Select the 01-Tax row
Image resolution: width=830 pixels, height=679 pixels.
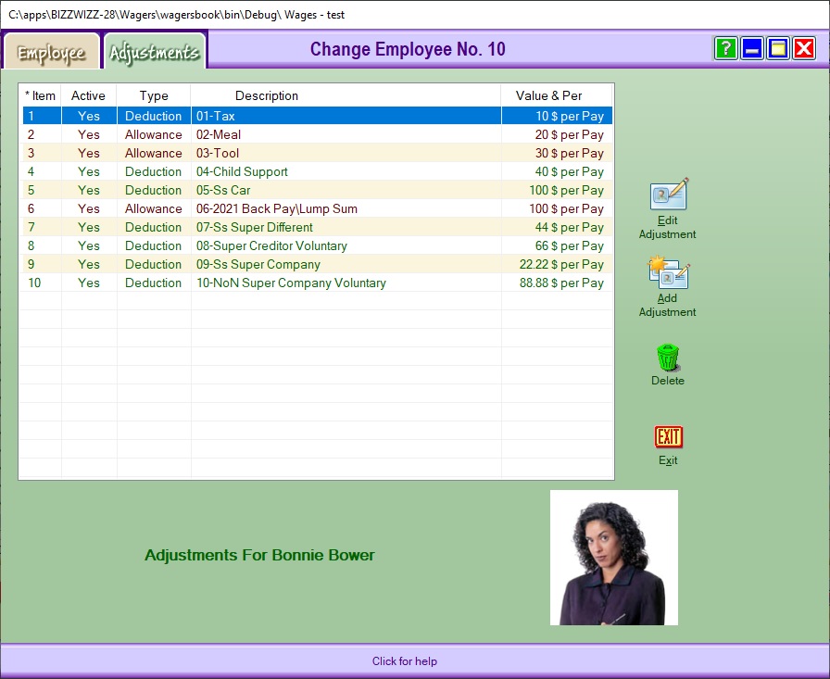point(318,116)
